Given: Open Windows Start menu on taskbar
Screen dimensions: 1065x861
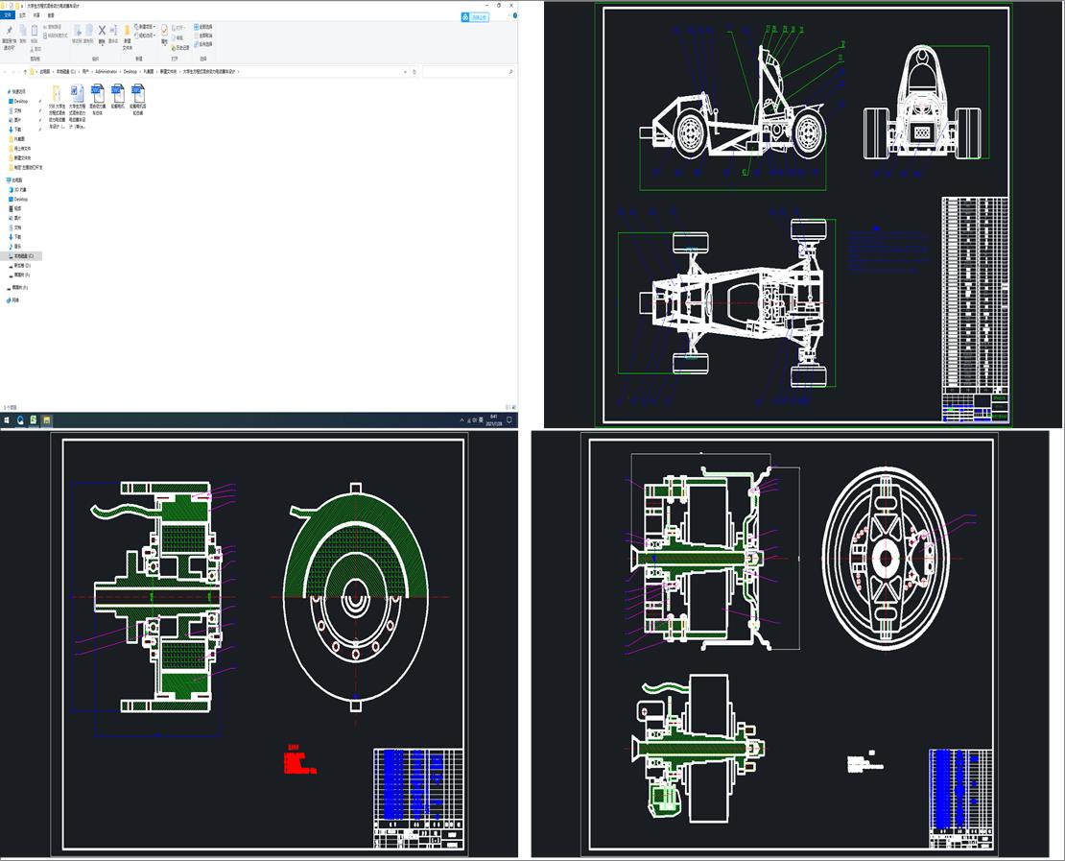Looking at the screenshot, I should point(7,420).
